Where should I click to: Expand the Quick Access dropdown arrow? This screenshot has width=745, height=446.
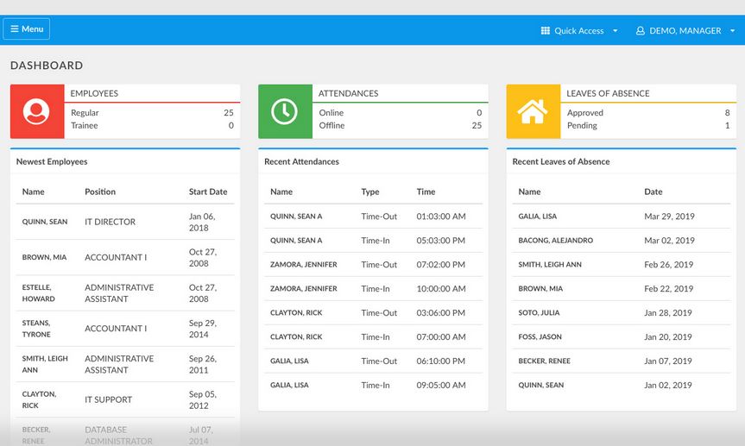615,31
